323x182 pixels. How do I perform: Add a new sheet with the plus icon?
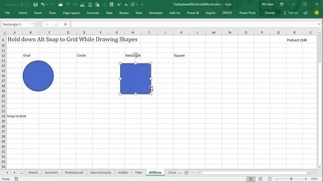[186, 172]
